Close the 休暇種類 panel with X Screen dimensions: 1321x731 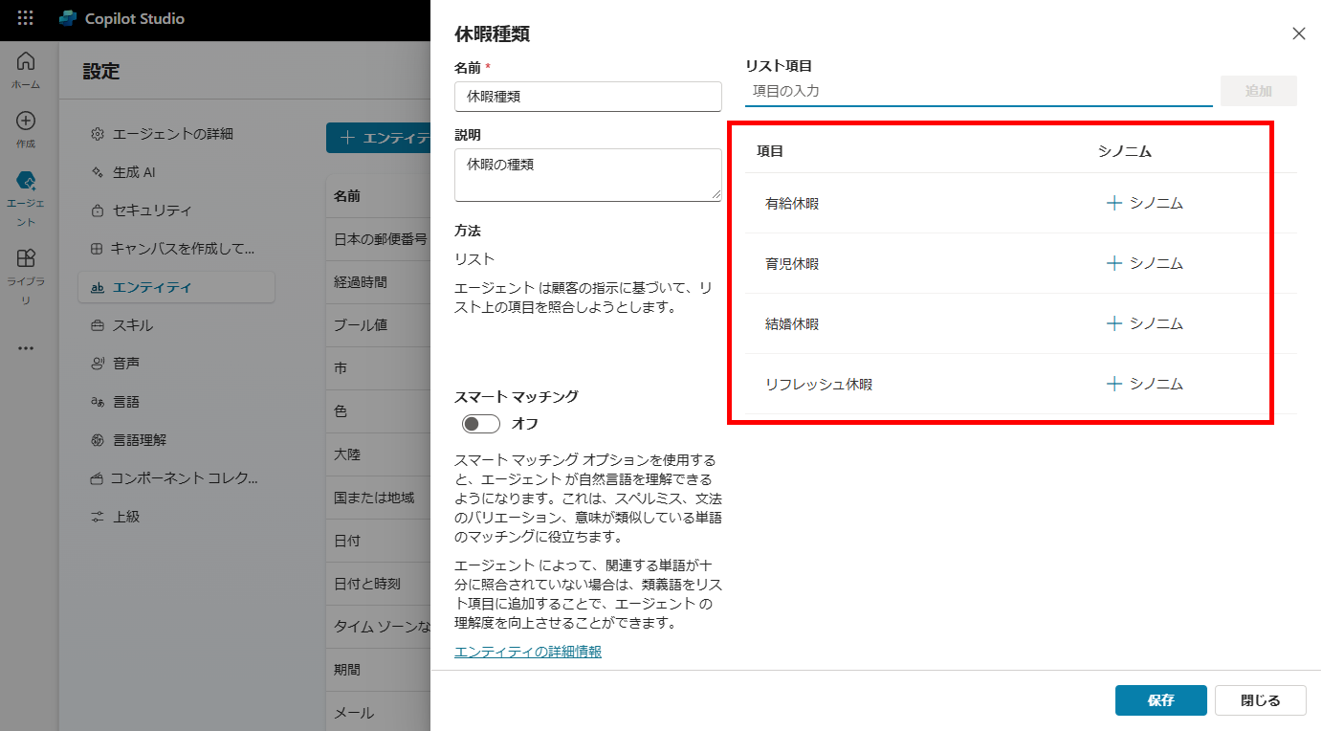(1298, 33)
